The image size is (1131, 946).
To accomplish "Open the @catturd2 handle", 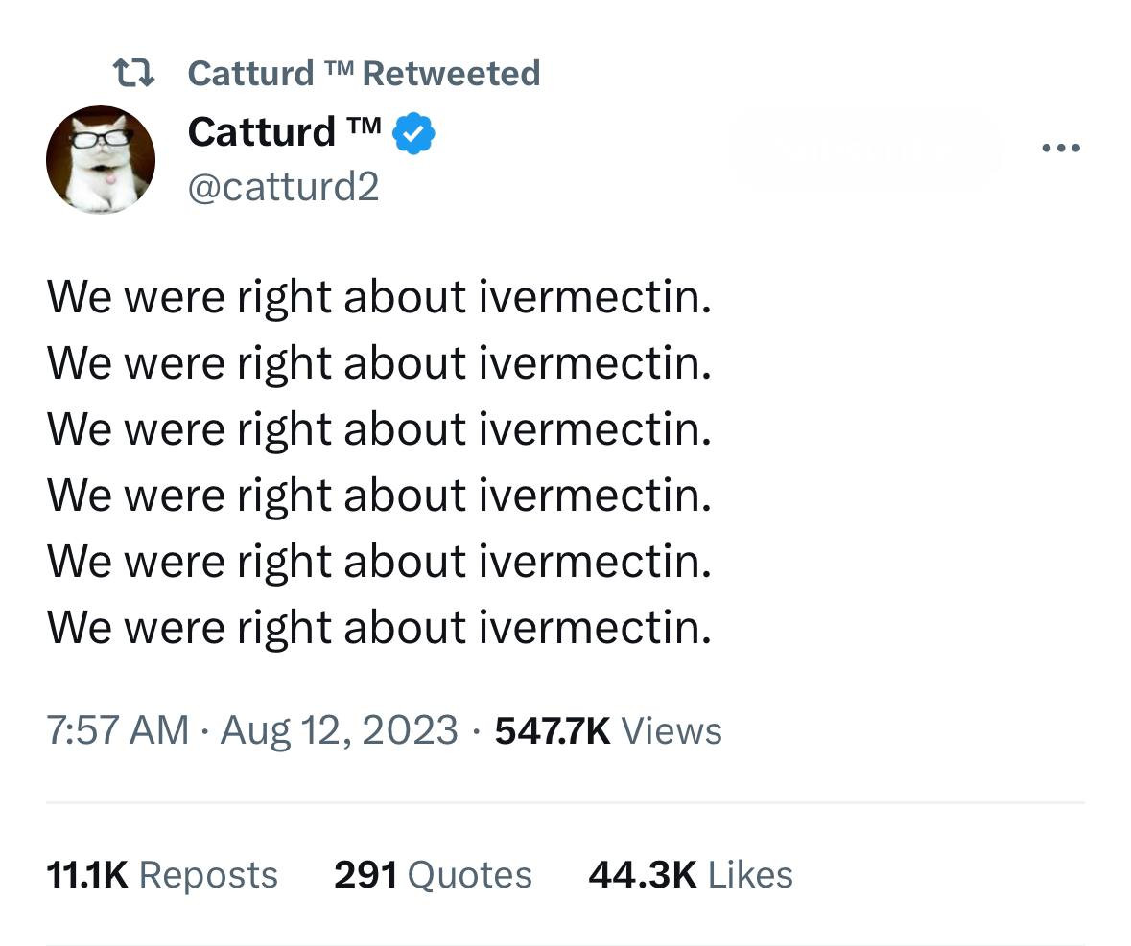I will coord(283,186).
